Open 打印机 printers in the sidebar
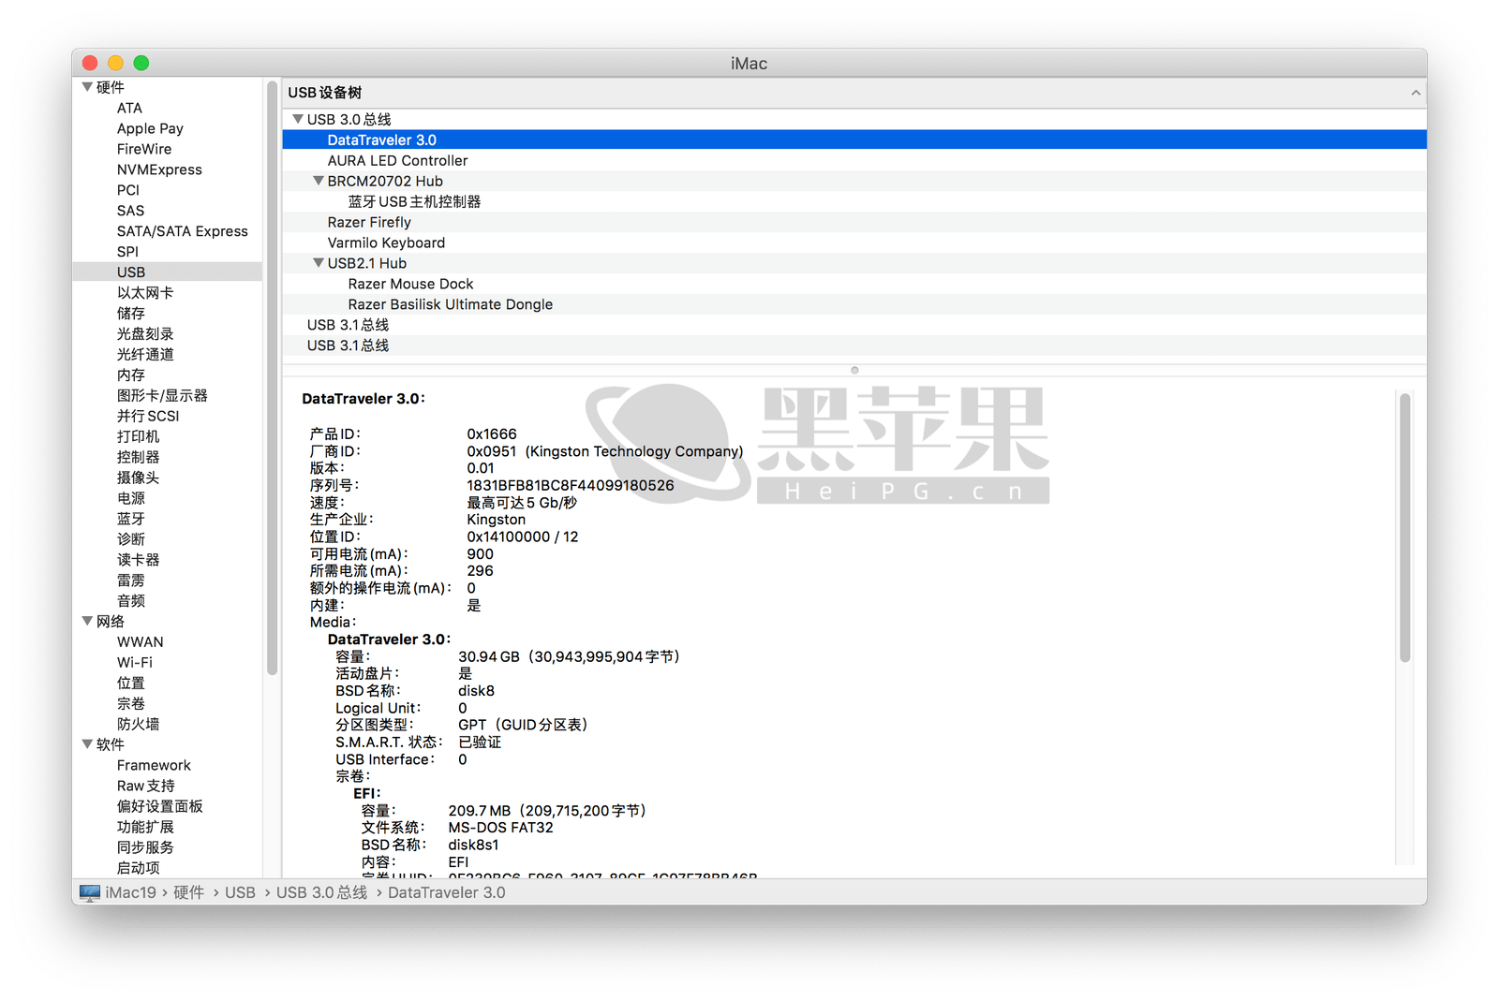The width and height of the screenshot is (1499, 1000). [138, 437]
